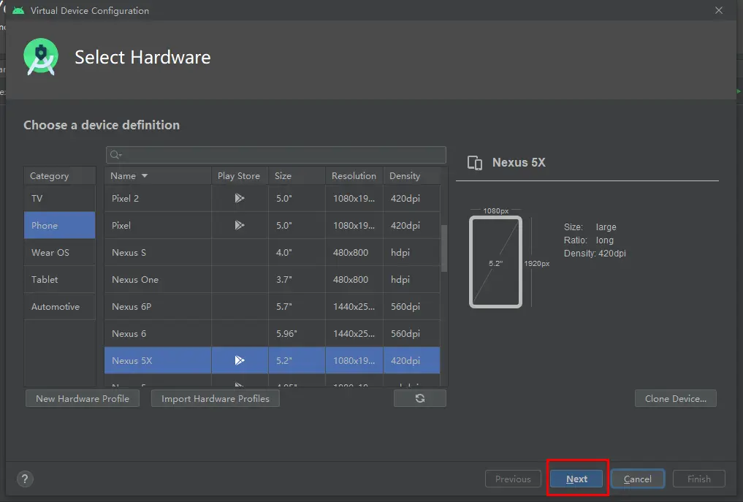This screenshot has width=743, height=502.
Task: Click the Density: 420dpi preview text
Action: pyautogui.click(x=595, y=253)
